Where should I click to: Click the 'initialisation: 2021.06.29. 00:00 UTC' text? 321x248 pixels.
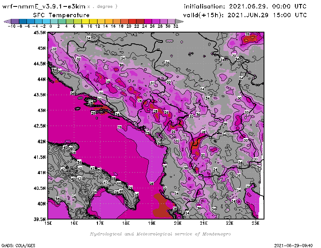(x=245, y=6)
